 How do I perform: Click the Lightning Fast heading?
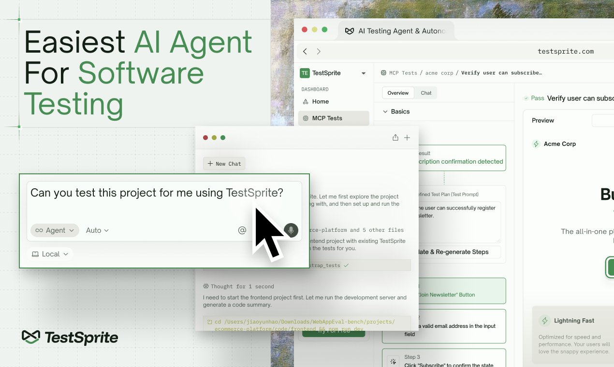(574, 321)
